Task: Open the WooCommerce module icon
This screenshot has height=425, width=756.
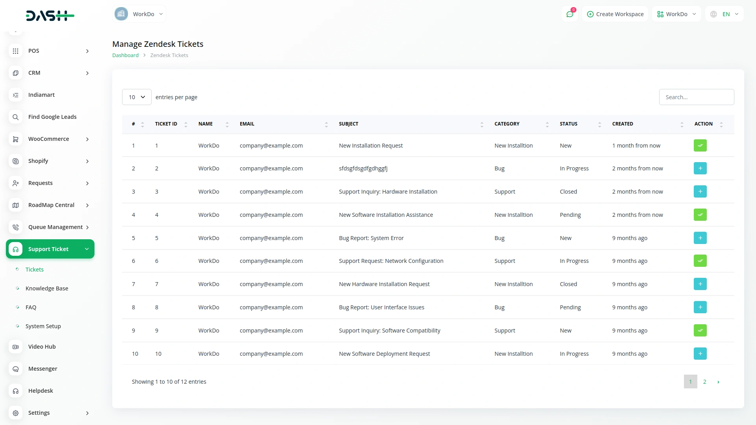Action: 15,139
